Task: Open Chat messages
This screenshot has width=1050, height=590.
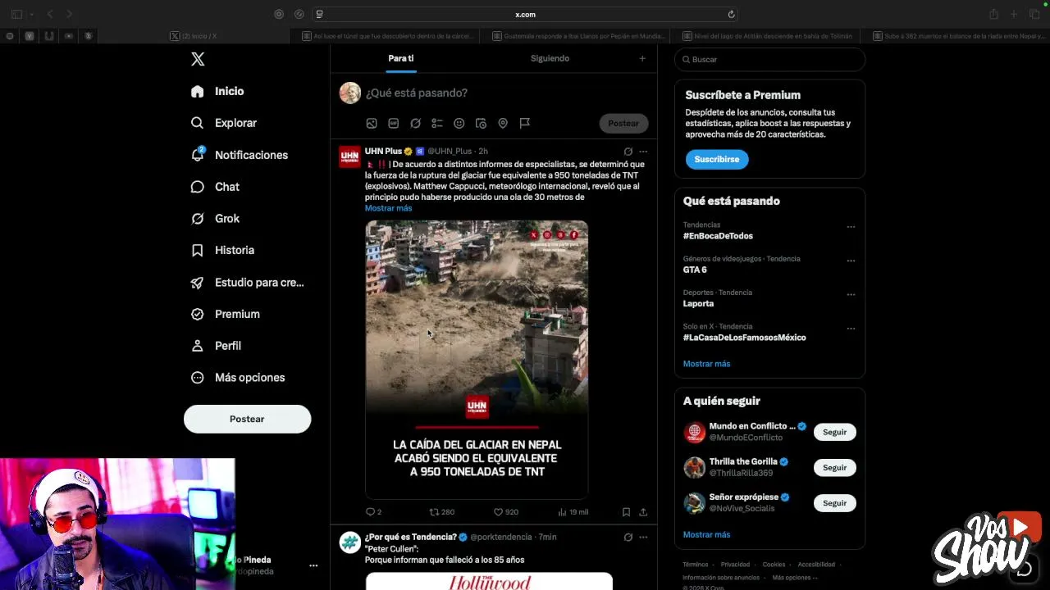Action: 215,187
